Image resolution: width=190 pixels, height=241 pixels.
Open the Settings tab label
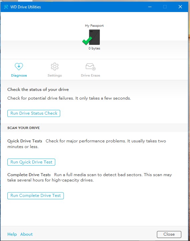click(x=55, y=75)
